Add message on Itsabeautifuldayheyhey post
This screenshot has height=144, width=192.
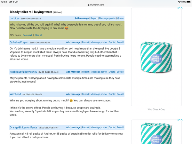click(73, 72)
